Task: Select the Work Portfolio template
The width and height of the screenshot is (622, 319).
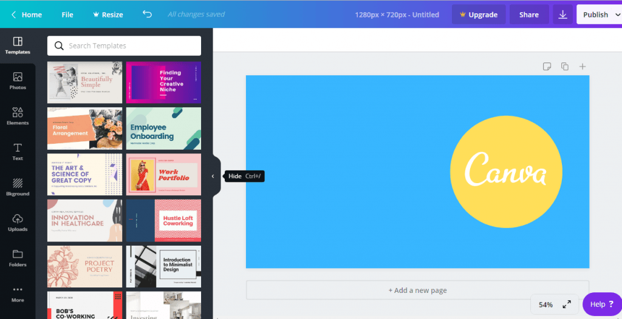Action: (163, 175)
